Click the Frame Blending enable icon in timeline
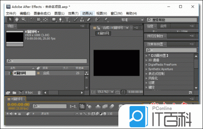203x129 pixels. (x=105, y=107)
